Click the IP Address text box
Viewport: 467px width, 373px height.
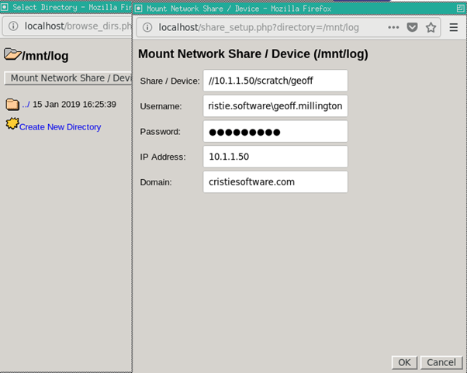[275, 157]
